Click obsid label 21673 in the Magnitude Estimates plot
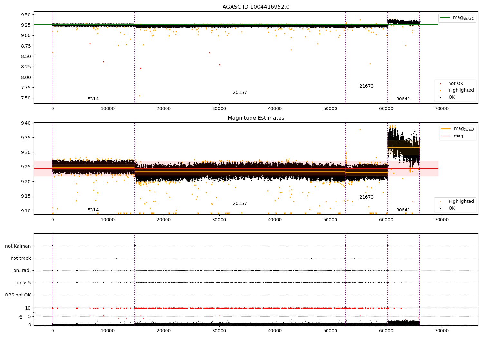The height and width of the screenshot is (338, 483). point(366,197)
